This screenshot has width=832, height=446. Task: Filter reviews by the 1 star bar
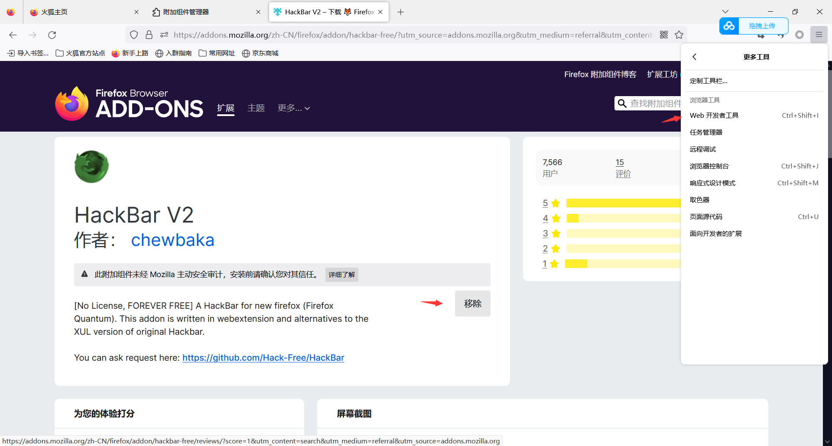click(623, 264)
